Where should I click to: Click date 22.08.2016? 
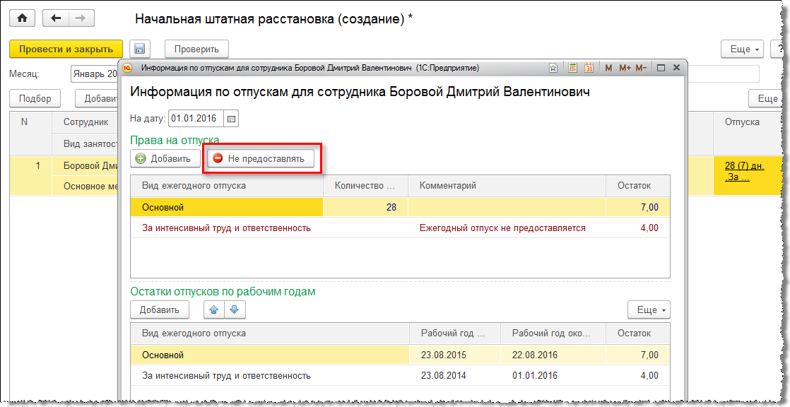535,355
